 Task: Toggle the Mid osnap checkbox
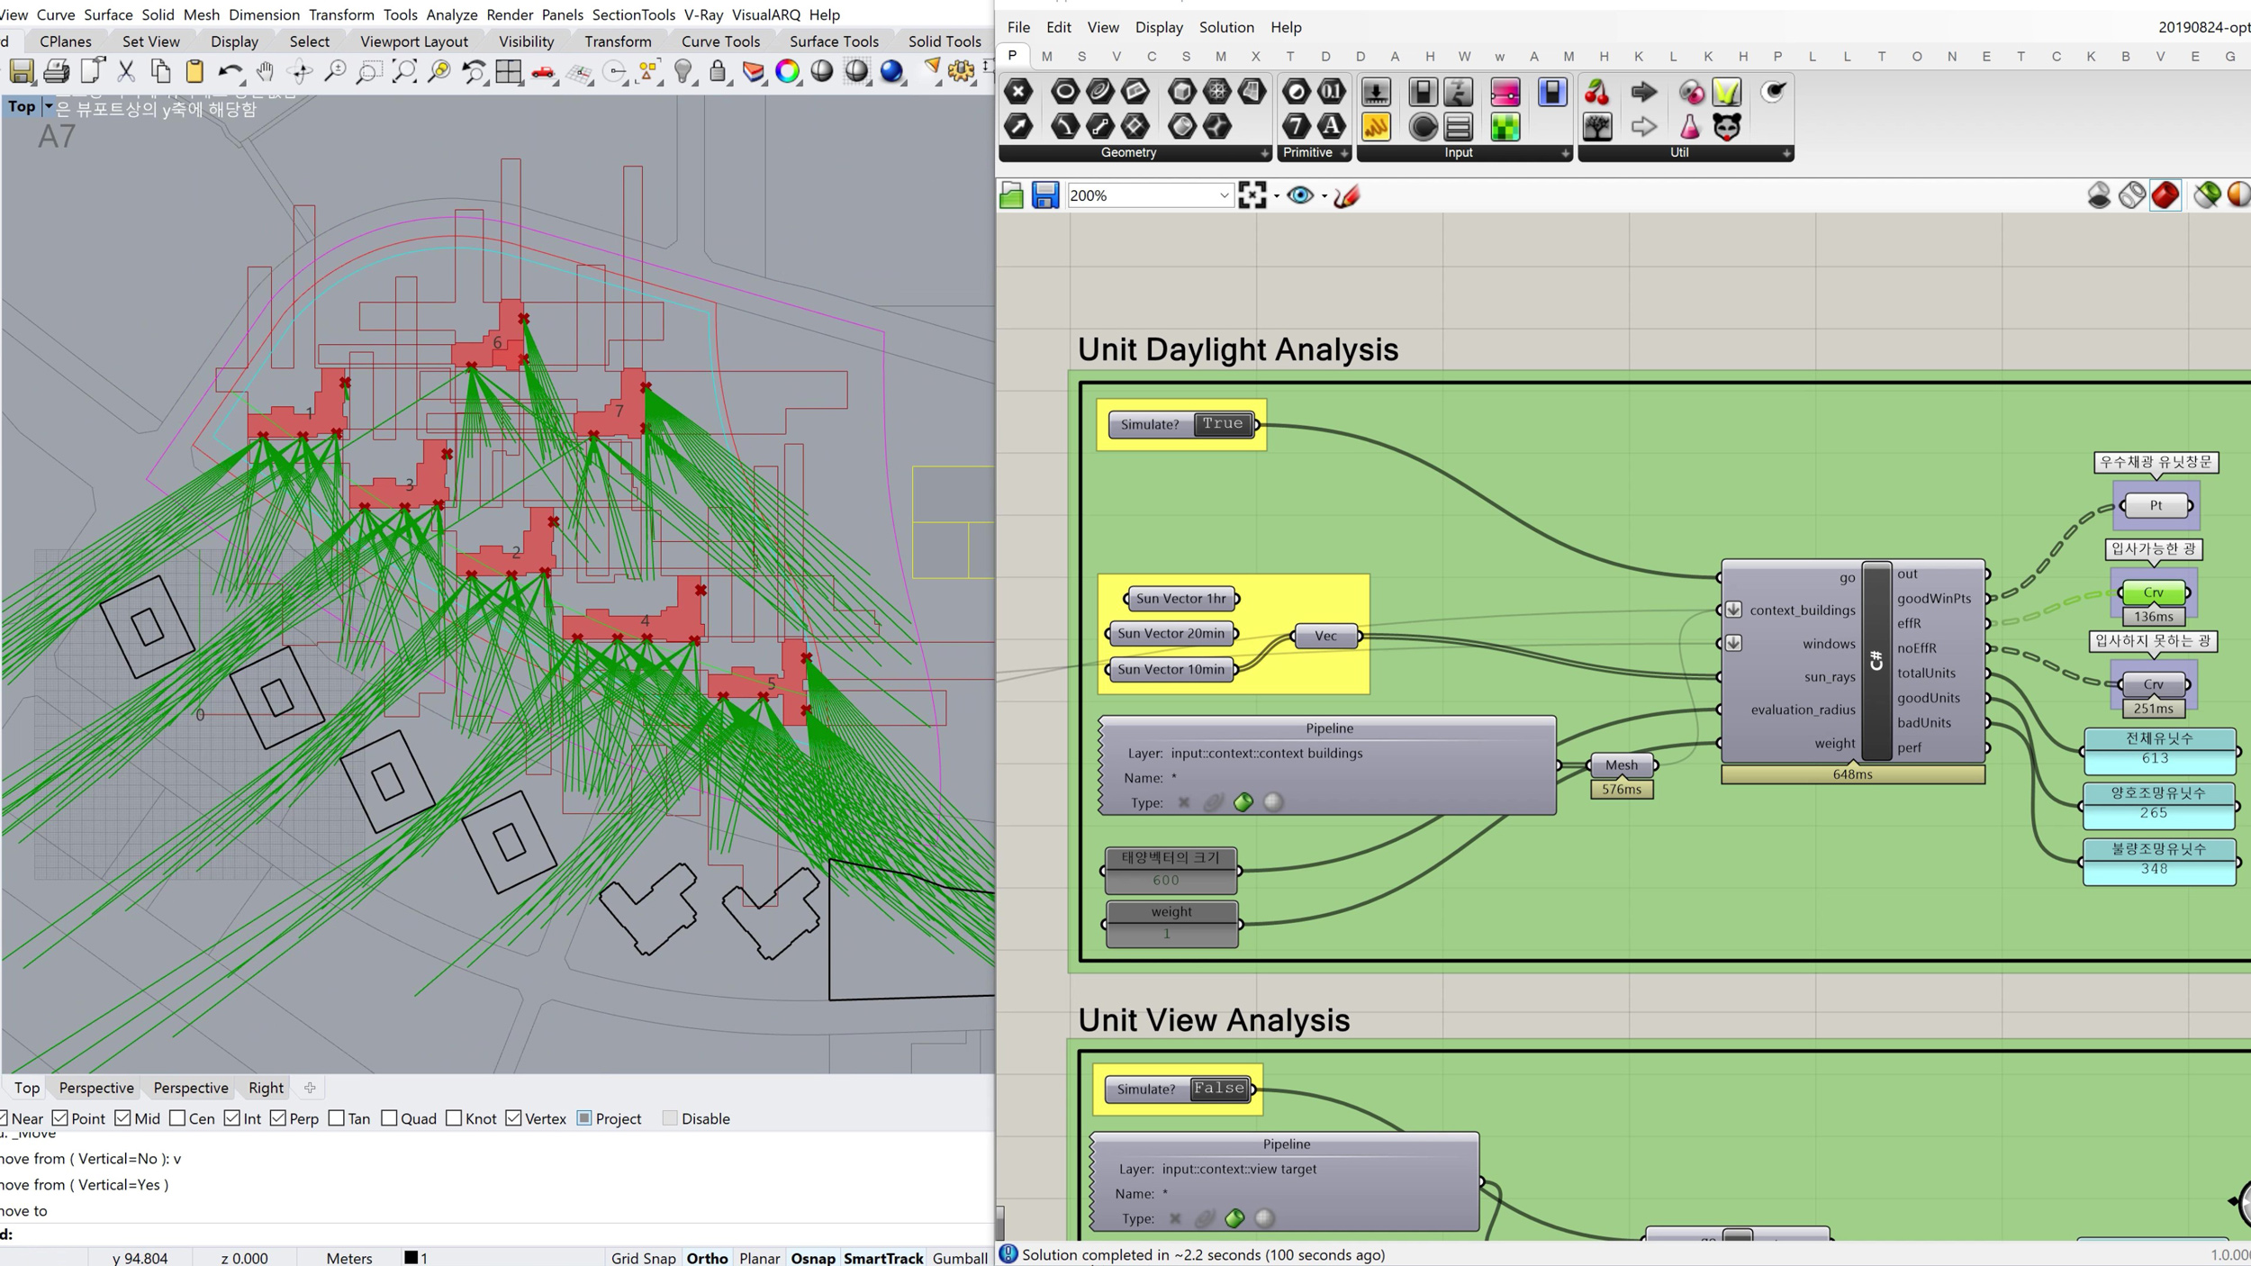pyautogui.click(x=123, y=1118)
